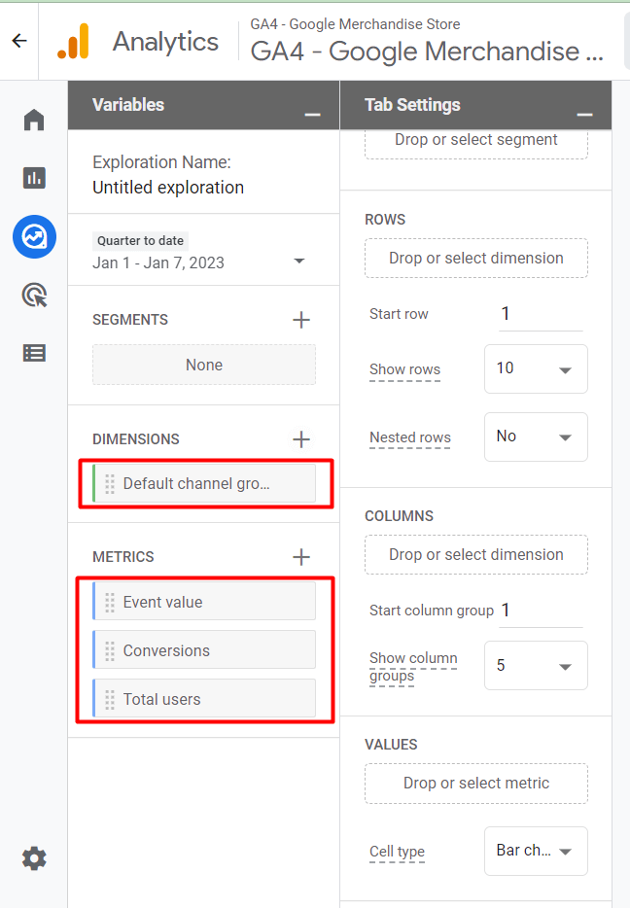
Task: Open the Explore icon in sidebar
Action: (x=34, y=237)
